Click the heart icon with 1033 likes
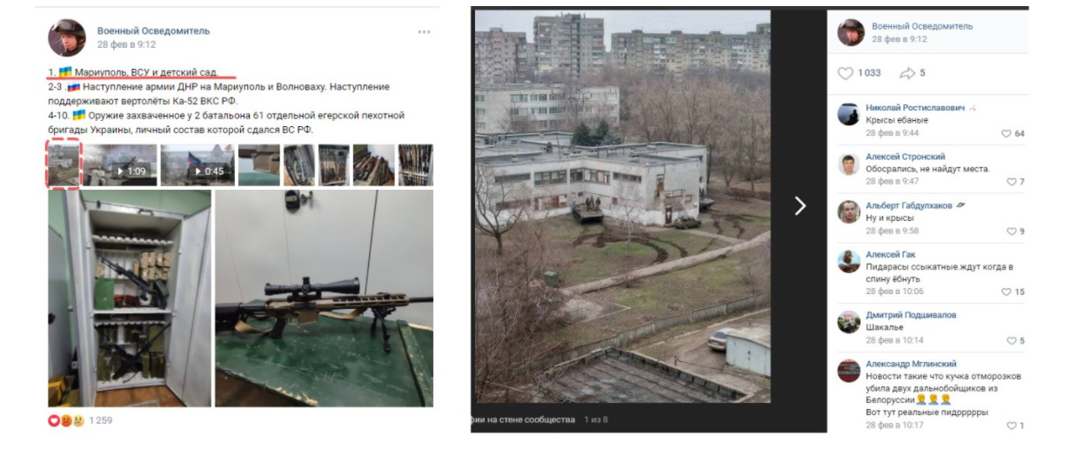 point(846,73)
